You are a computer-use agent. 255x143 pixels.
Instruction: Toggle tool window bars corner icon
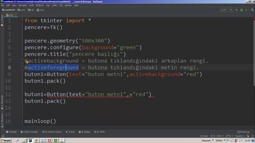click(3, 136)
